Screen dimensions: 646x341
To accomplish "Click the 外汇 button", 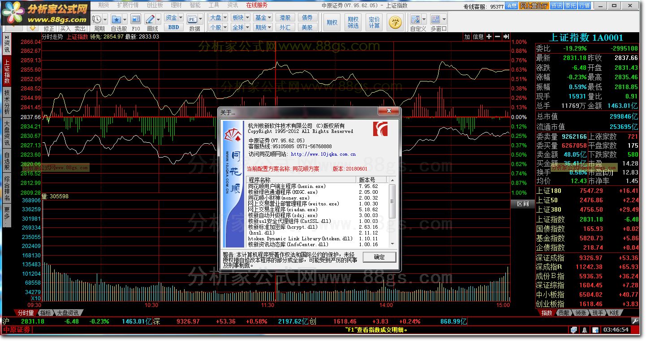I will click(285, 27).
